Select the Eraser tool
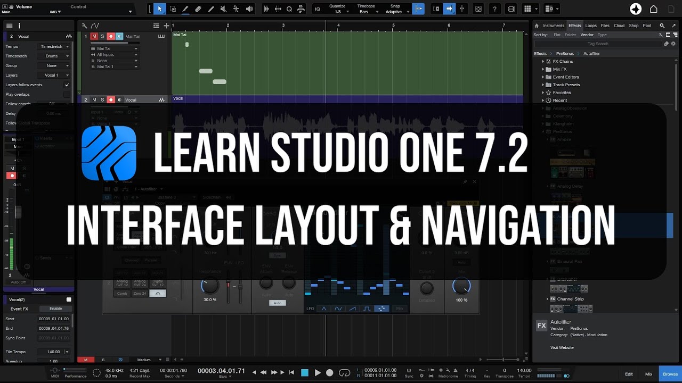Viewport: 682px width, 383px height. pyautogui.click(x=198, y=9)
